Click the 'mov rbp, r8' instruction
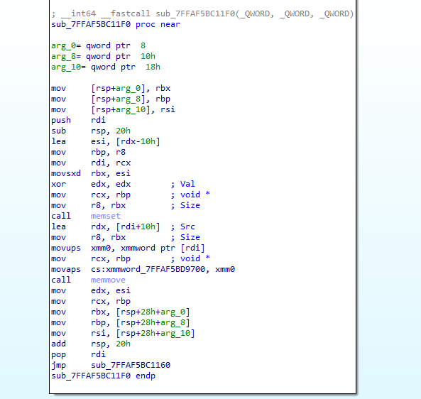Screen dimensions: 421x399 pyautogui.click(x=88, y=152)
